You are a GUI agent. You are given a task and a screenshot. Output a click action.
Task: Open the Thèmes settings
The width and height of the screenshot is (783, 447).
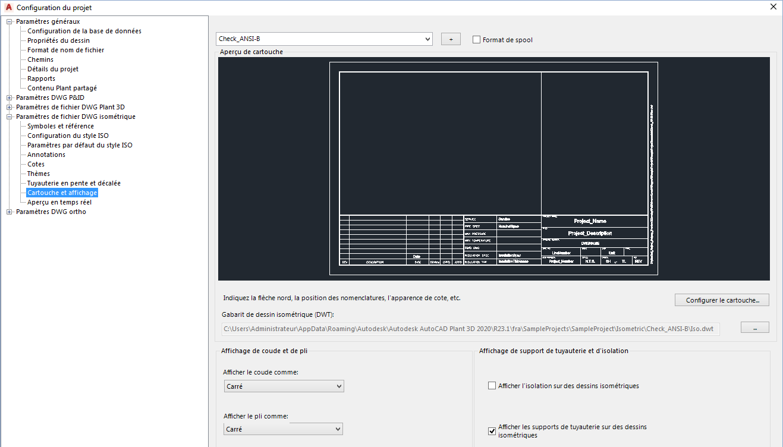(39, 174)
